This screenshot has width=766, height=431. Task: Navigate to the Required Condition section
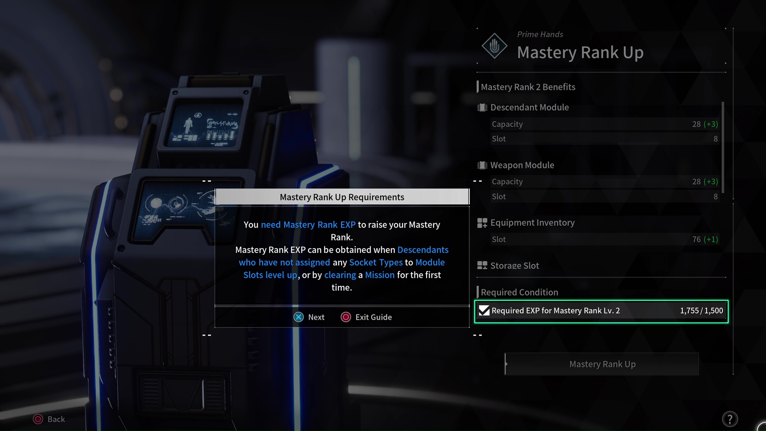click(x=519, y=292)
